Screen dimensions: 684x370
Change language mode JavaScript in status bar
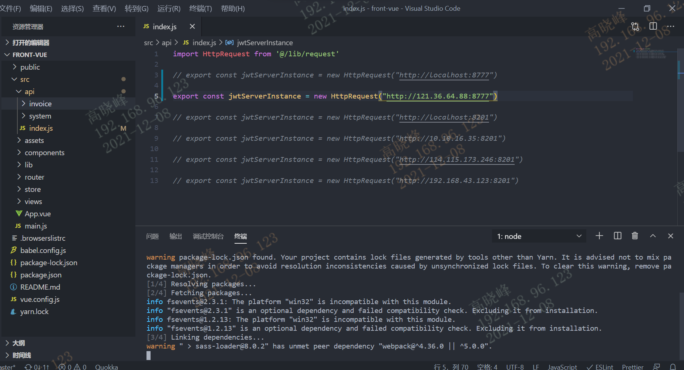pyautogui.click(x=562, y=367)
